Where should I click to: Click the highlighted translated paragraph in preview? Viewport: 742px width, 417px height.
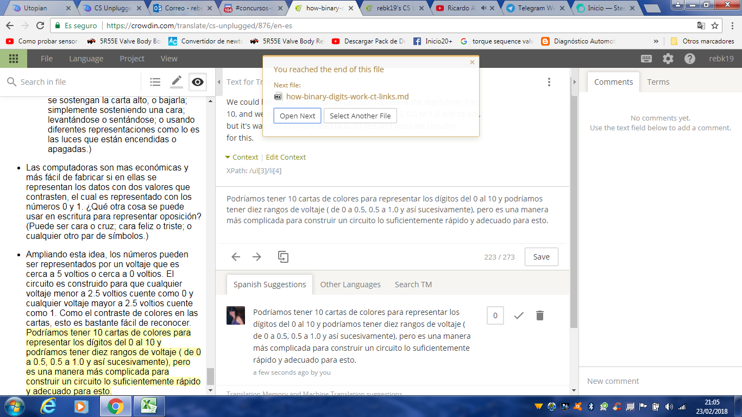[114, 362]
